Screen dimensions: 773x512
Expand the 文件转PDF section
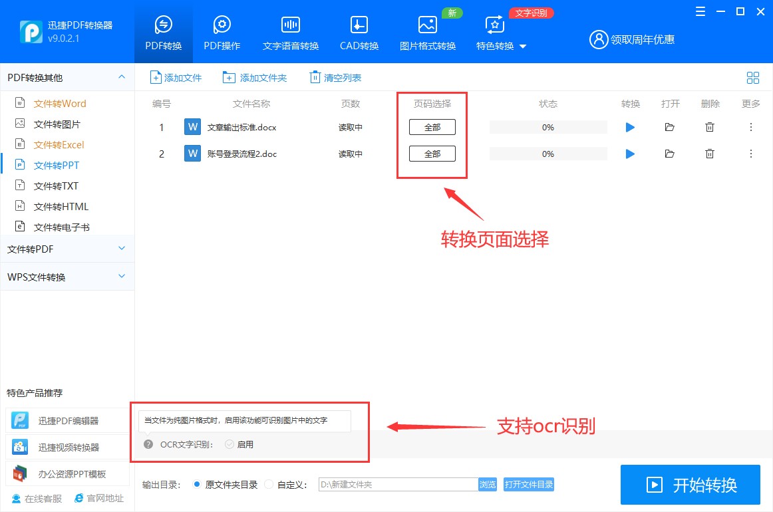coord(67,249)
